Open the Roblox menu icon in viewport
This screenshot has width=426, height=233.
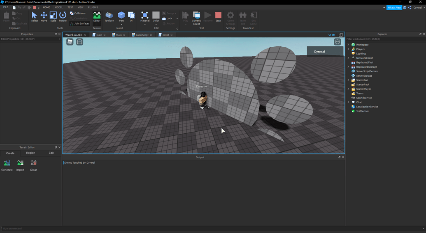click(70, 42)
